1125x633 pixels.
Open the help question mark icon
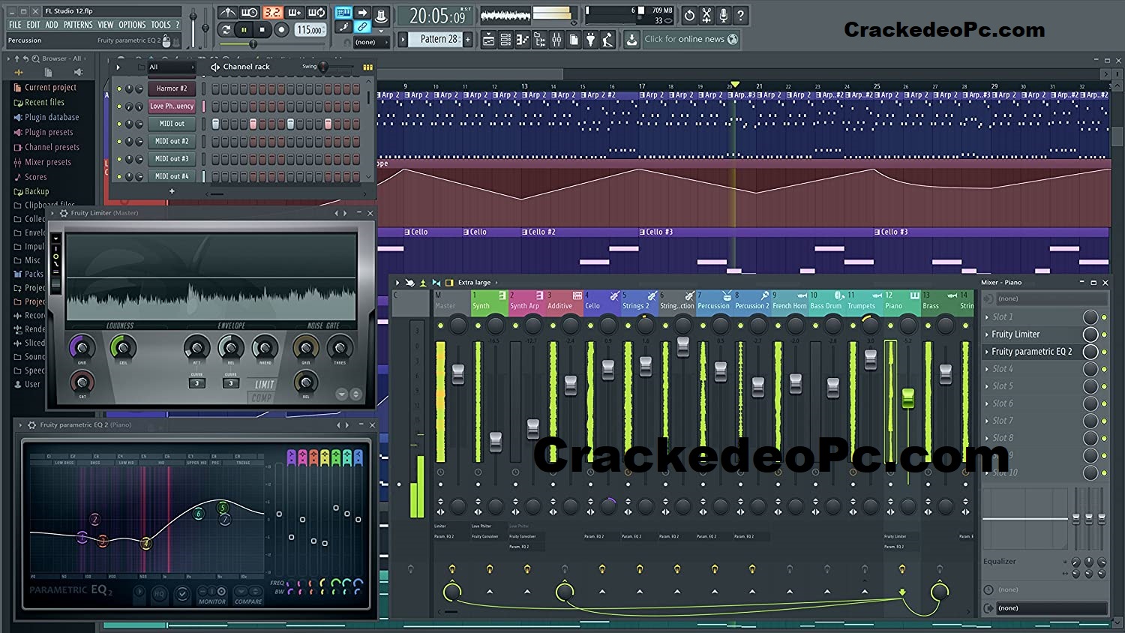(x=740, y=15)
